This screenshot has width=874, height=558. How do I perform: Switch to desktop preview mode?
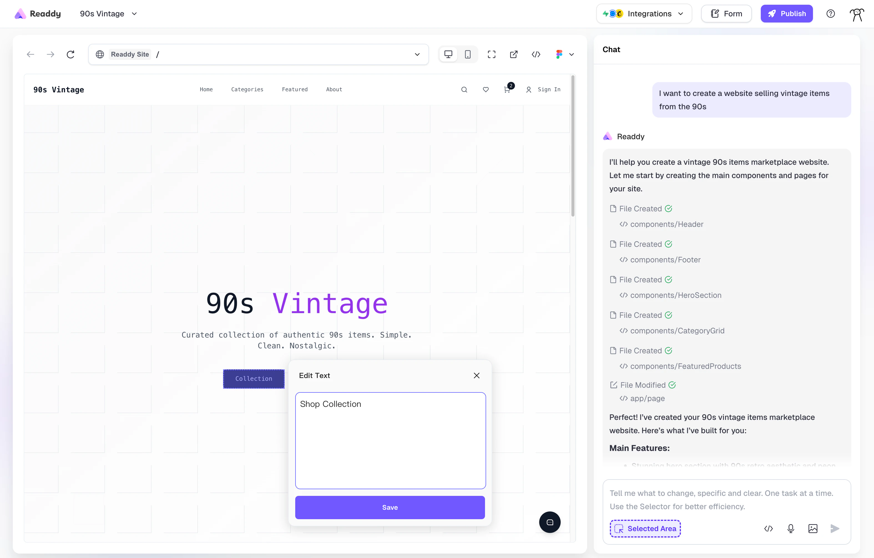pyautogui.click(x=448, y=54)
